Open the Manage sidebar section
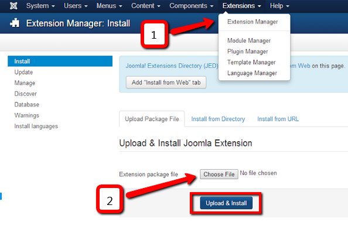Image resolution: width=348 pixels, height=246 pixels. (x=25, y=83)
